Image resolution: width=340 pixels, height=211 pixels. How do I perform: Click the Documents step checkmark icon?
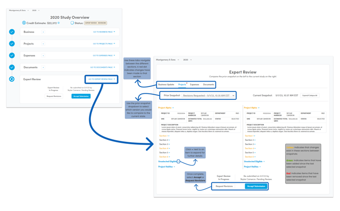pyautogui.click(x=12, y=67)
